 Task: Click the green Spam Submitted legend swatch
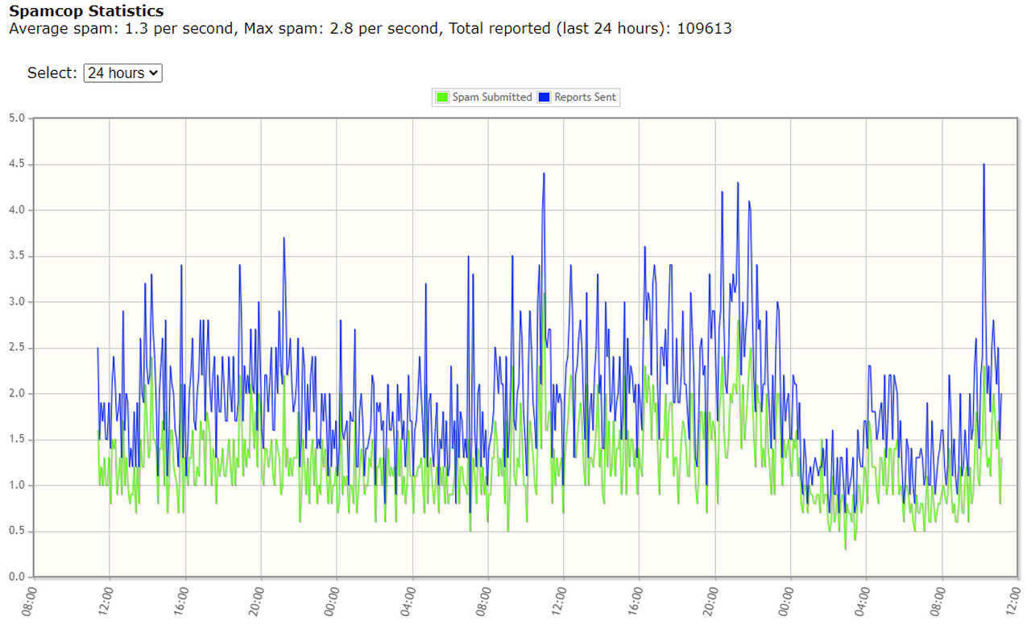point(442,97)
